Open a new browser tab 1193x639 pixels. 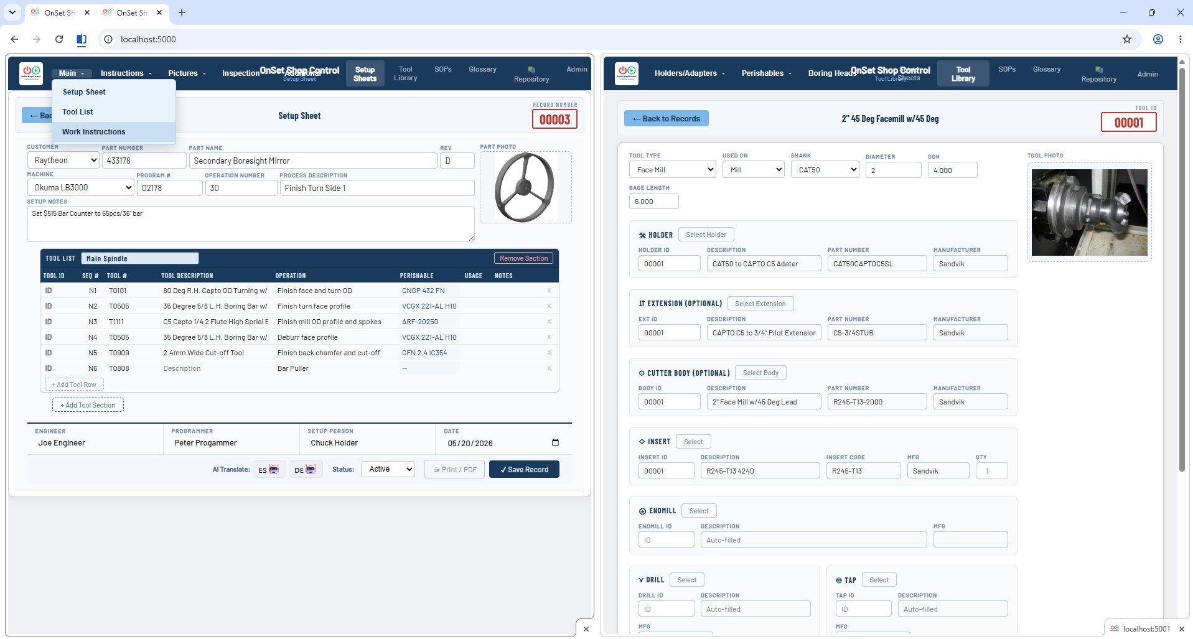coord(182,12)
